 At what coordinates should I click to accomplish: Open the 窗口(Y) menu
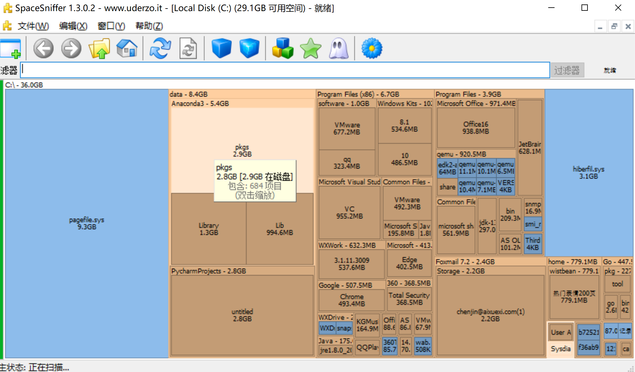(111, 26)
